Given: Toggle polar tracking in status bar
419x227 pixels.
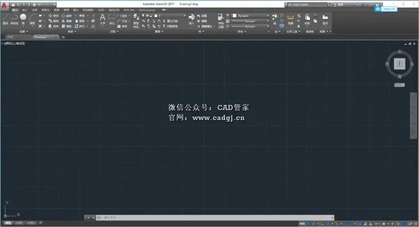Looking at the screenshot, I should 328,224.
